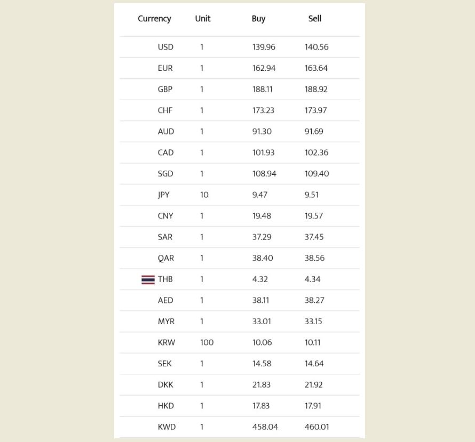Select the QAR currency code
Viewport: 475px width, 442px height.
165,258
